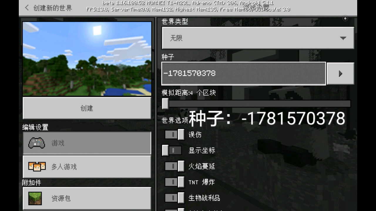
Task: Toggle the 火焰蔓延 fire spread switch
Action: click(175, 166)
